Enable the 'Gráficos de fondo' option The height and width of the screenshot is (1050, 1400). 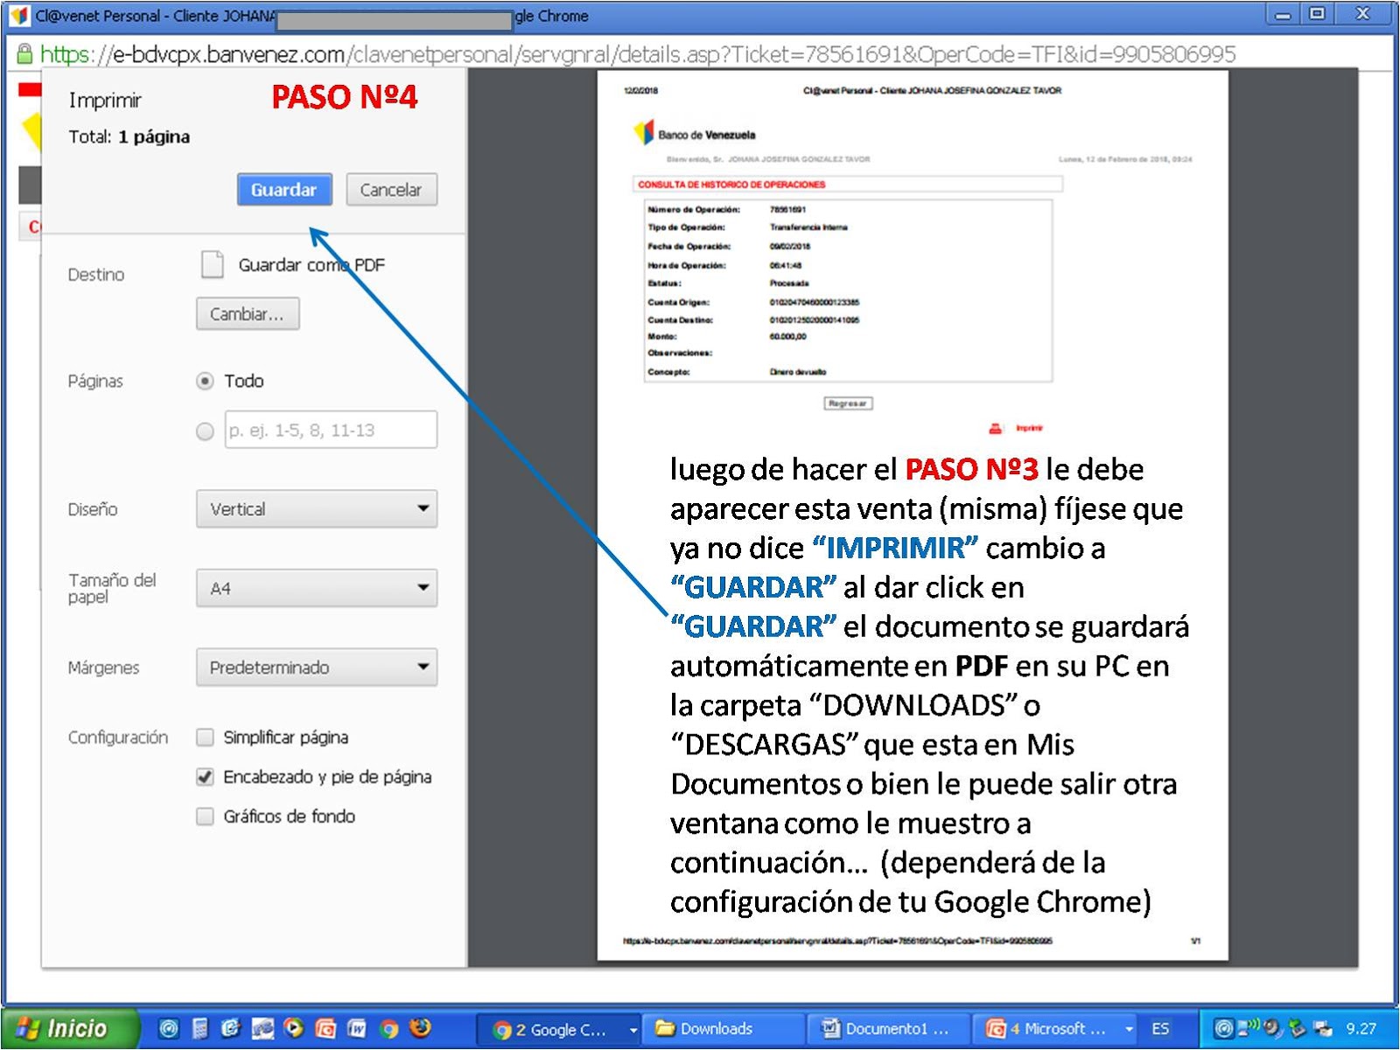coord(205,816)
